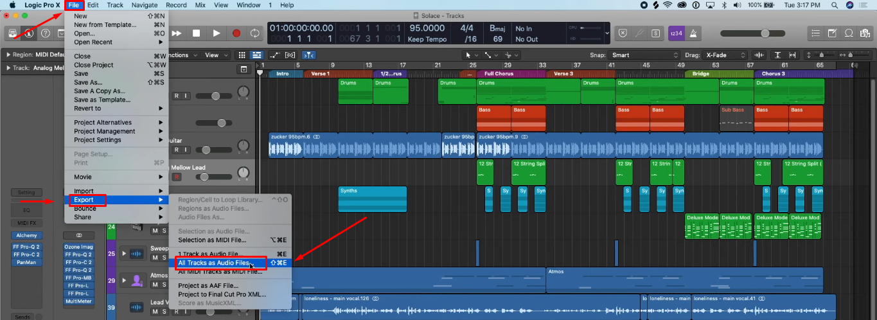Open the LCD display mode dropdown arrow

[x=607, y=33]
